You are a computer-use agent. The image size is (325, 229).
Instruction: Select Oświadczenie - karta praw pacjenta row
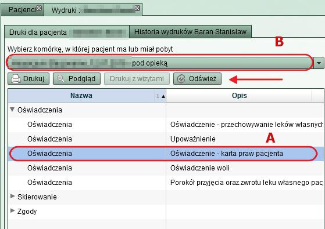(x=166, y=154)
